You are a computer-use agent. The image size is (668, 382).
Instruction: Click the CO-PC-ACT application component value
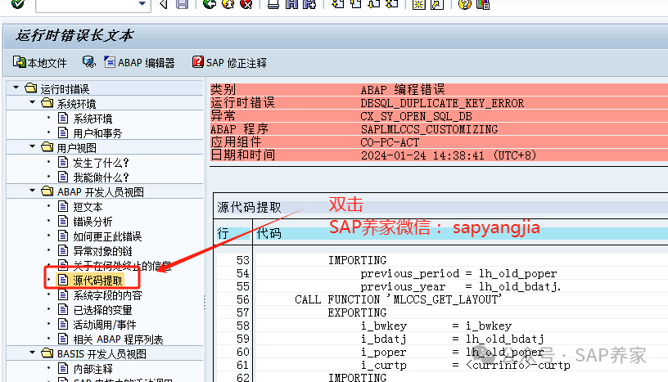[390, 142]
